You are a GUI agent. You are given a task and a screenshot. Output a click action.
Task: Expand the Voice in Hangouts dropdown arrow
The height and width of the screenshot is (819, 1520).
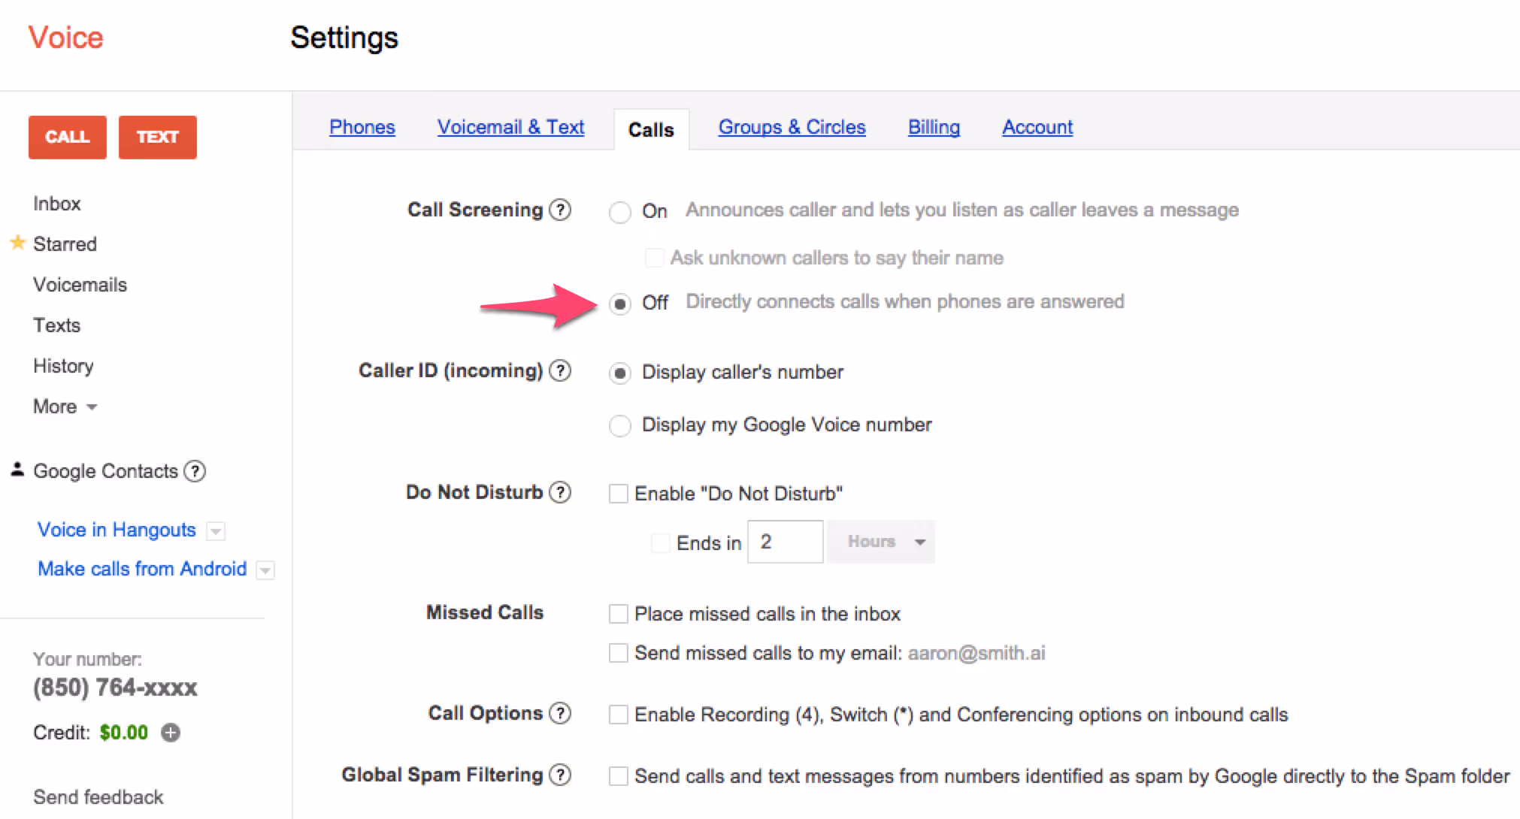point(216,531)
